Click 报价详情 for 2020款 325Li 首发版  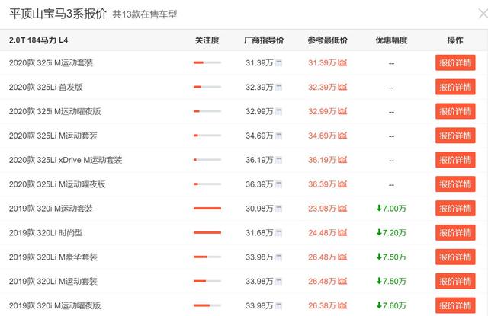coord(455,87)
